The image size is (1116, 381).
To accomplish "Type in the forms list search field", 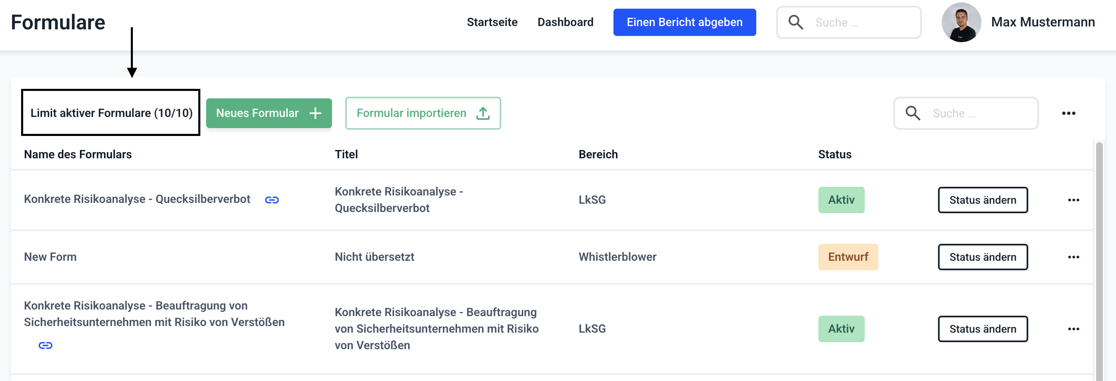I will tap(979, 113).
